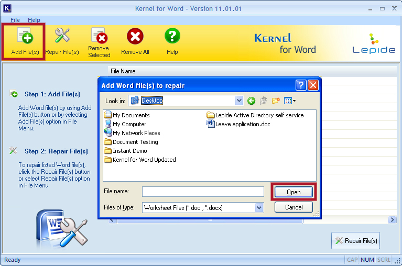Screen dimensions: 402x266
Task: Click the Open button
Action: tap(294, 192)
